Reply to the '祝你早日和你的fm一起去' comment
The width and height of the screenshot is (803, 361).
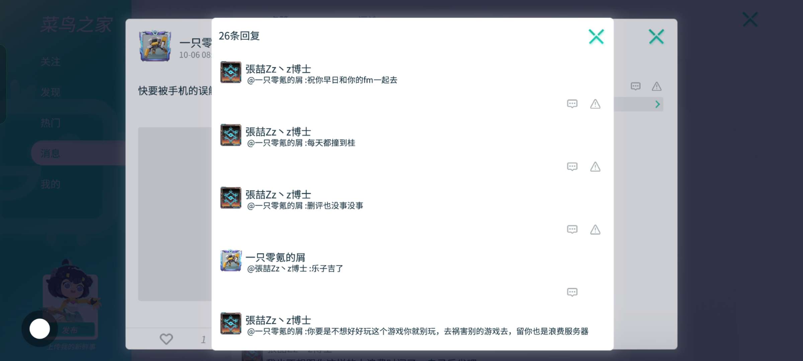572,104
